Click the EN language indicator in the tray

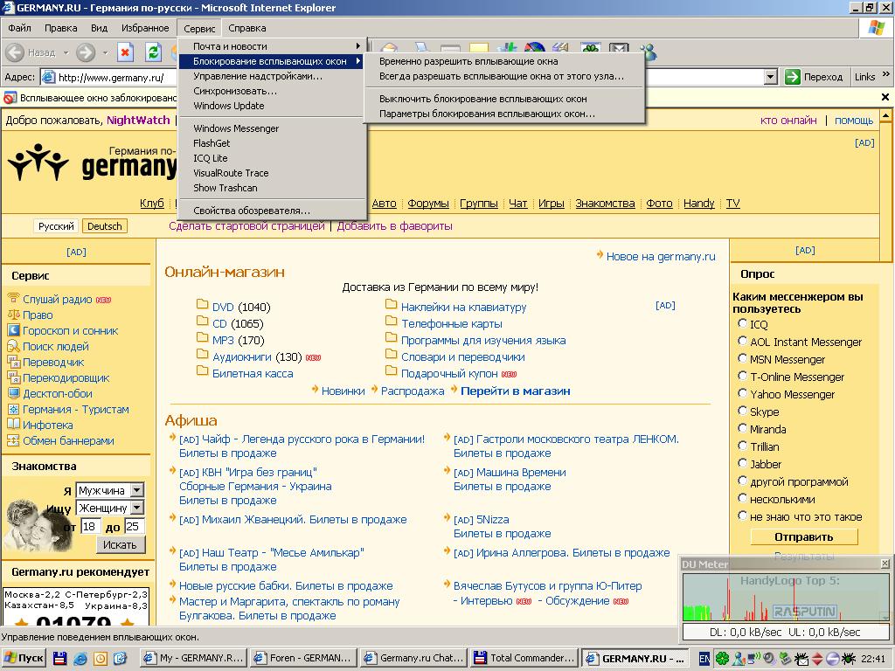tap(705, 659)
